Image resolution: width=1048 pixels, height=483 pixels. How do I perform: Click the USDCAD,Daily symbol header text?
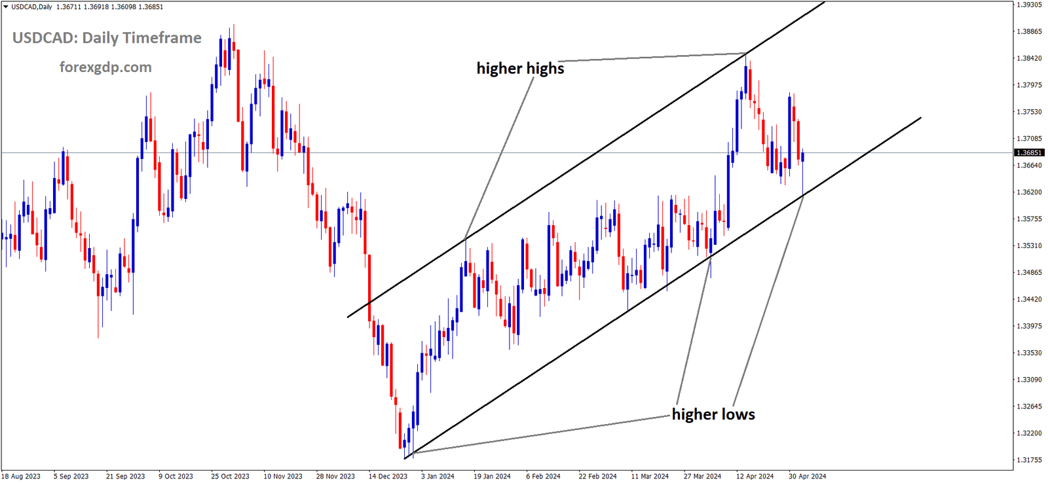[32, 7]
